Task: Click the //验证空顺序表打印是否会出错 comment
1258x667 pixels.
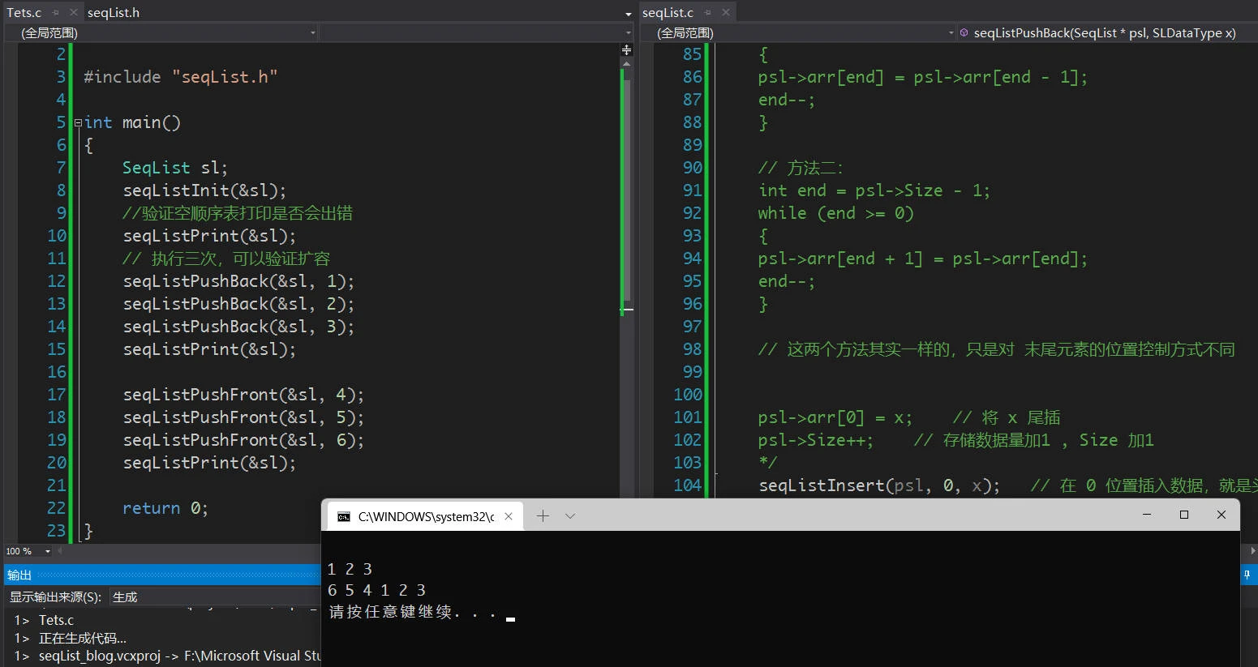Action: click(238, 213)
